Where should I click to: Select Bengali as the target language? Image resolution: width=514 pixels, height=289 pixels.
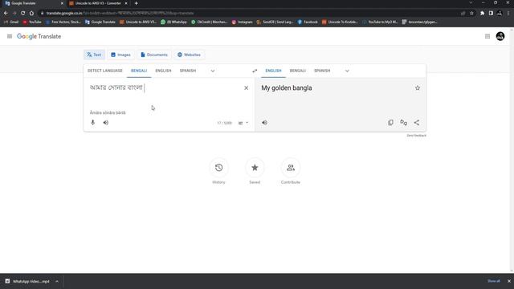pyautogui.click(x=298, y=71)
